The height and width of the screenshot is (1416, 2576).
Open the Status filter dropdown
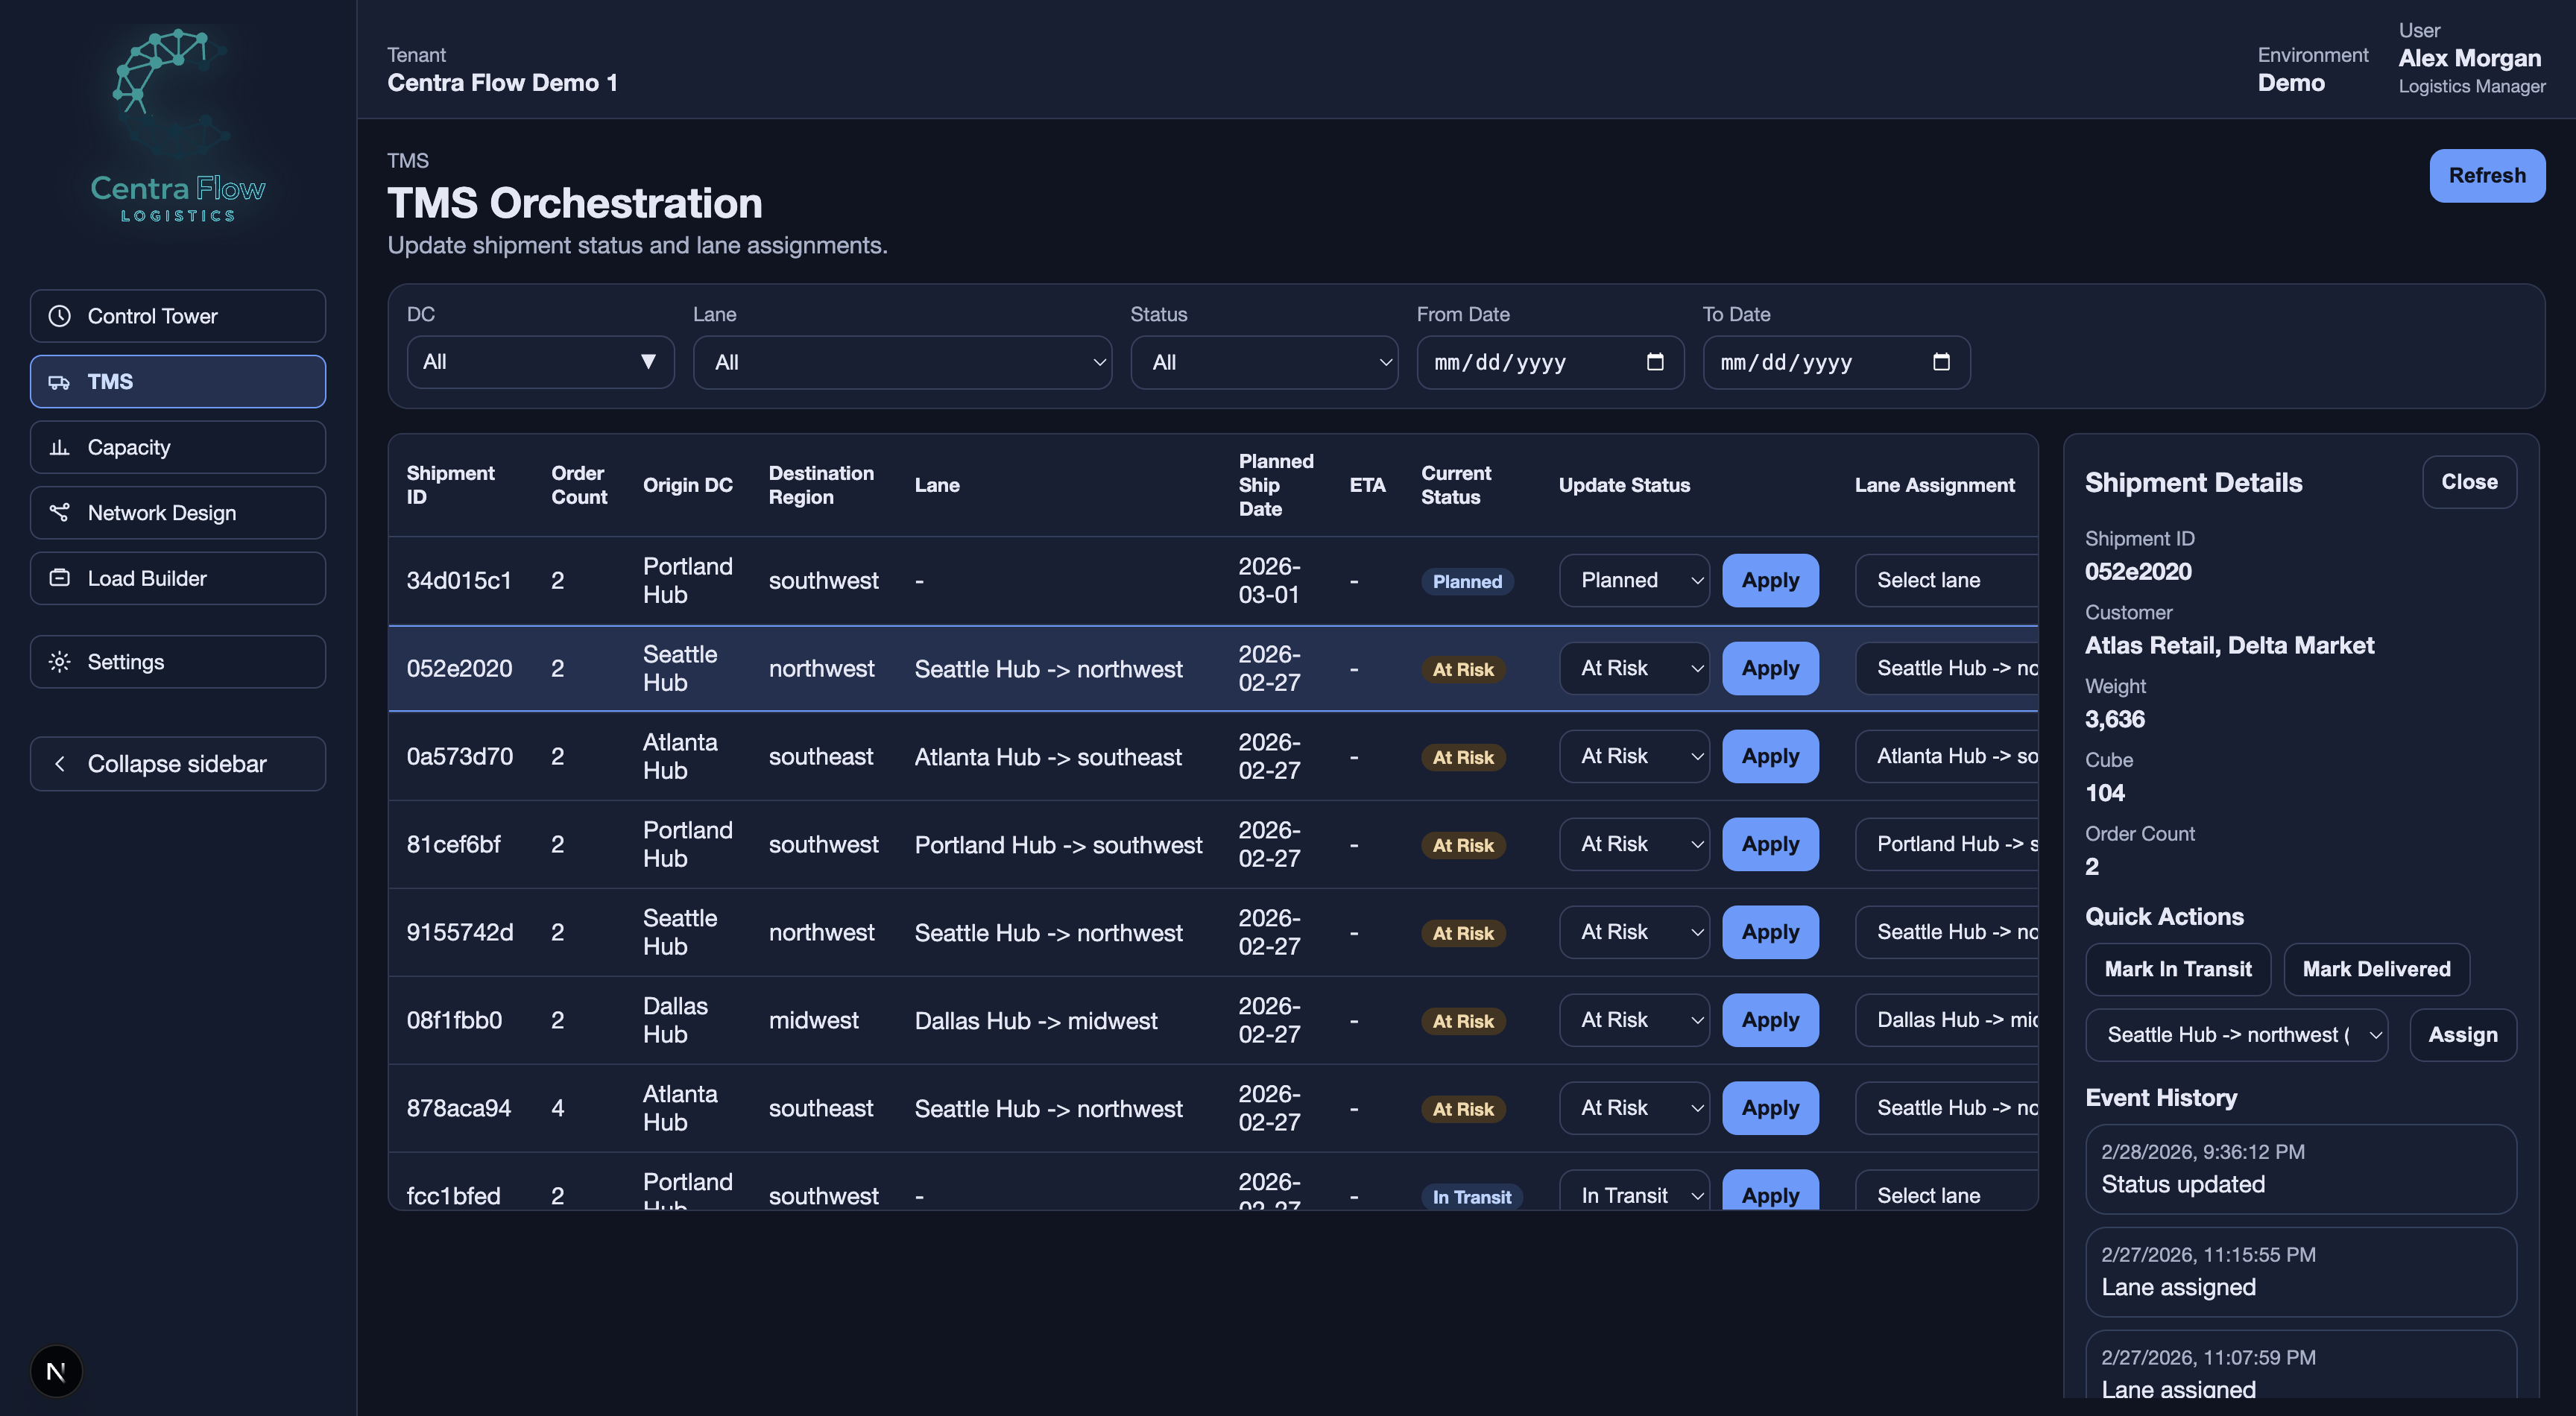pos(1263,362)
